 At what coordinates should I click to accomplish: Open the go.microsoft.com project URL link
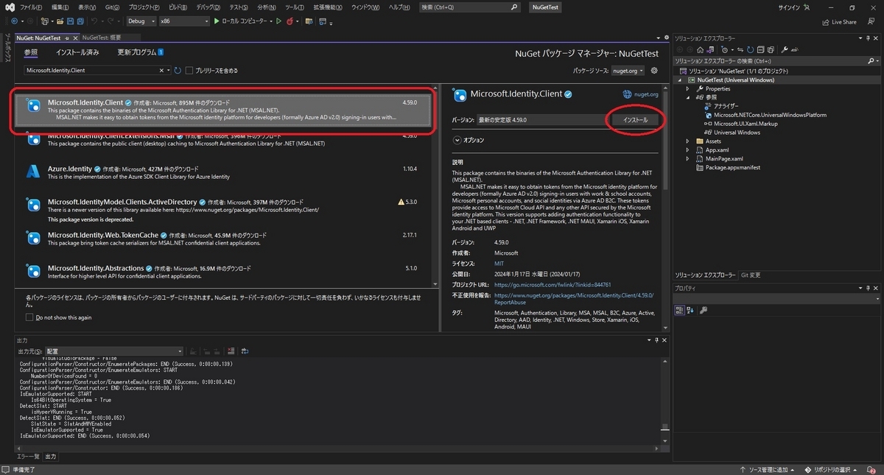pyautogui.click(x=552, y=284)
